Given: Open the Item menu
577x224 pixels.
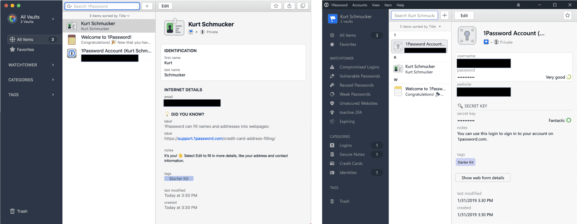Looking at the screenshot, I should [388, 5].
